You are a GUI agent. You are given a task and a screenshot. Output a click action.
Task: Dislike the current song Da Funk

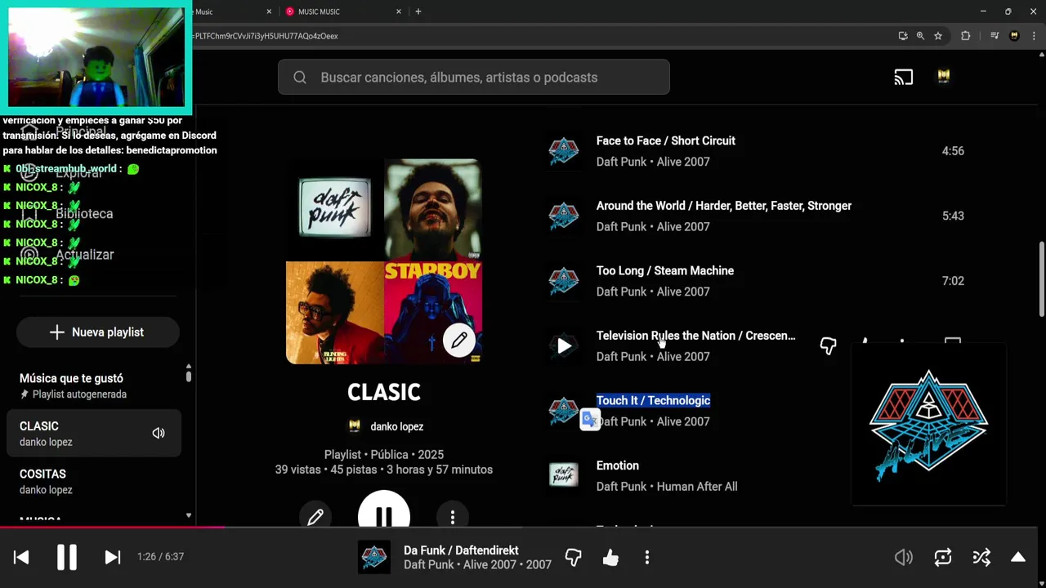573,558
